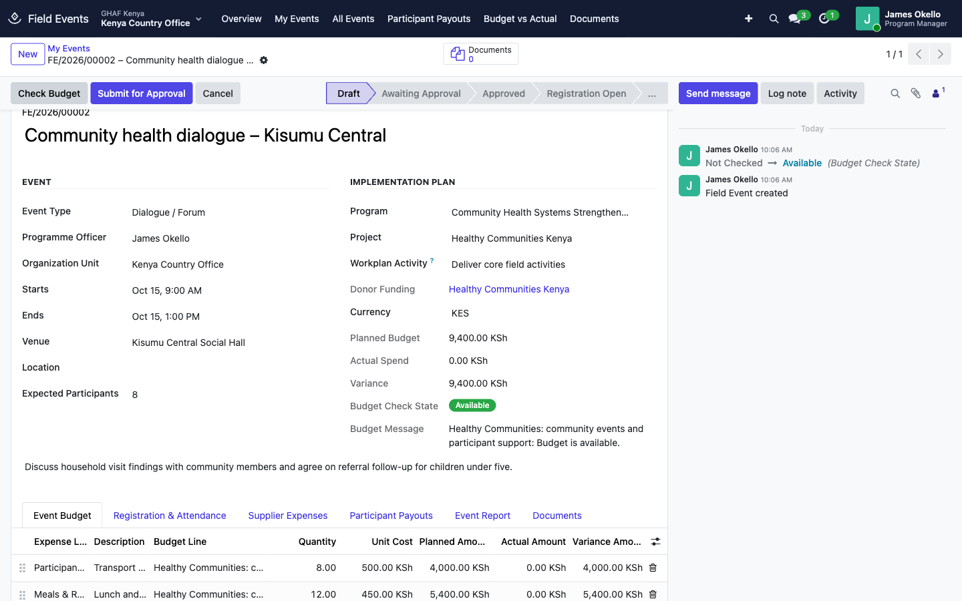962x601 pixels.
Task: Click the Check Budget button
Action: point(49,93)
